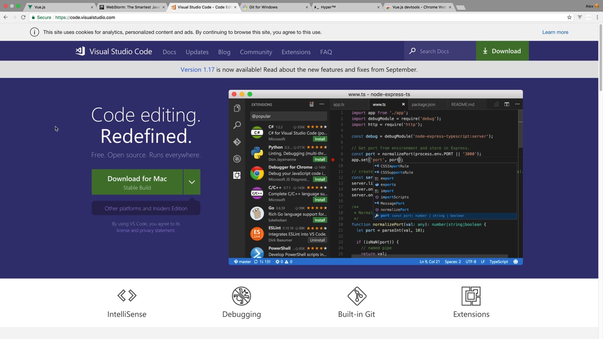Open the Updates navigation item
This screenshot has width=603, height=339.
click(x=197, y=52)
